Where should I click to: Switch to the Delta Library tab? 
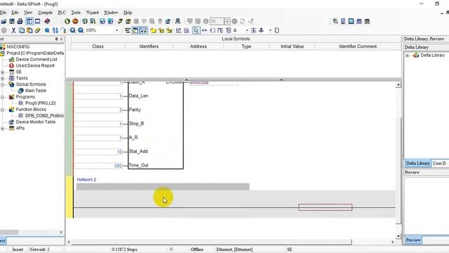418,163
